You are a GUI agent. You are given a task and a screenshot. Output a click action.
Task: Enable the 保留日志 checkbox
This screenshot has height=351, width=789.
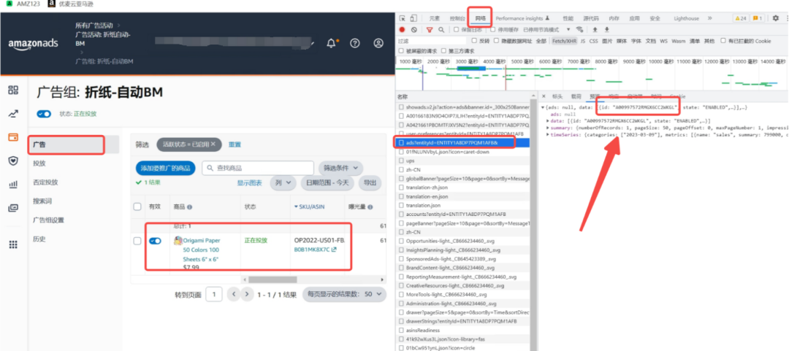tap(456, 30)
